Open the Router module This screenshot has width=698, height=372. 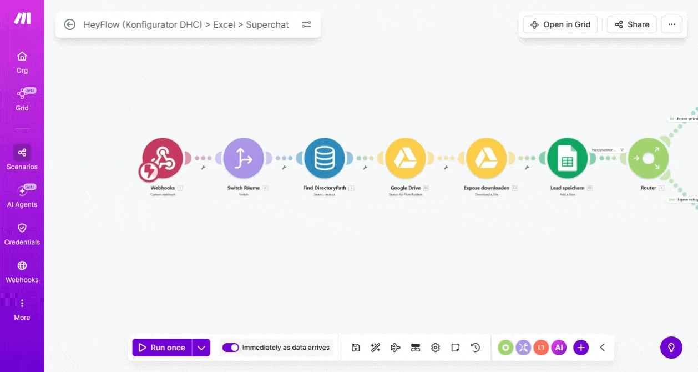pos(648,159)
